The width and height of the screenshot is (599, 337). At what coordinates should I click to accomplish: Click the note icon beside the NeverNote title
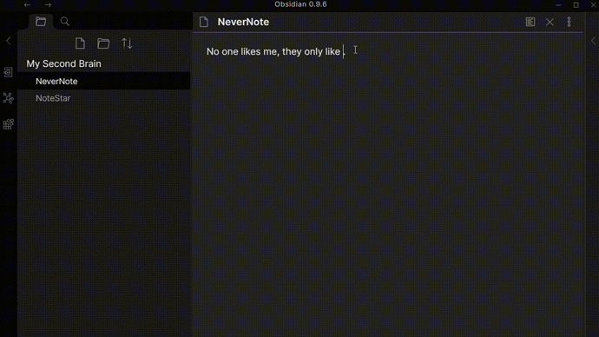(204, 22)
